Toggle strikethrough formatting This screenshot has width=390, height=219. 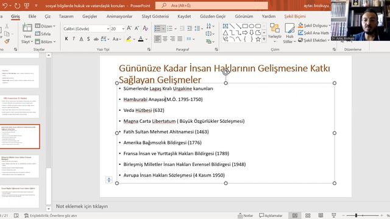[96, 39]
